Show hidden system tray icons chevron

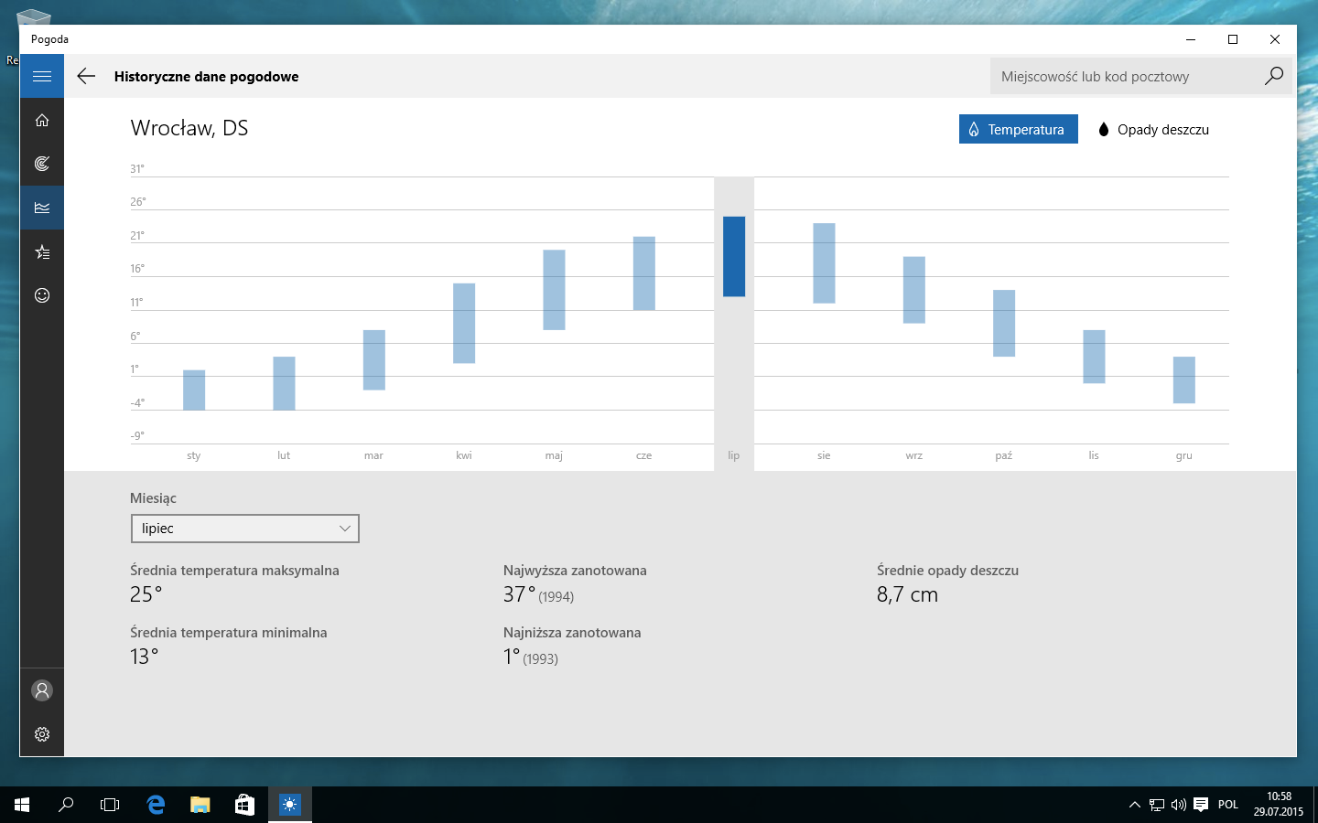(1134, 805)
